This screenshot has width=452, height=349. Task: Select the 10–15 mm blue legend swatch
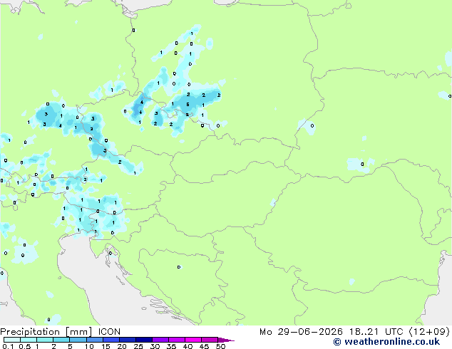tap(95, 340)
